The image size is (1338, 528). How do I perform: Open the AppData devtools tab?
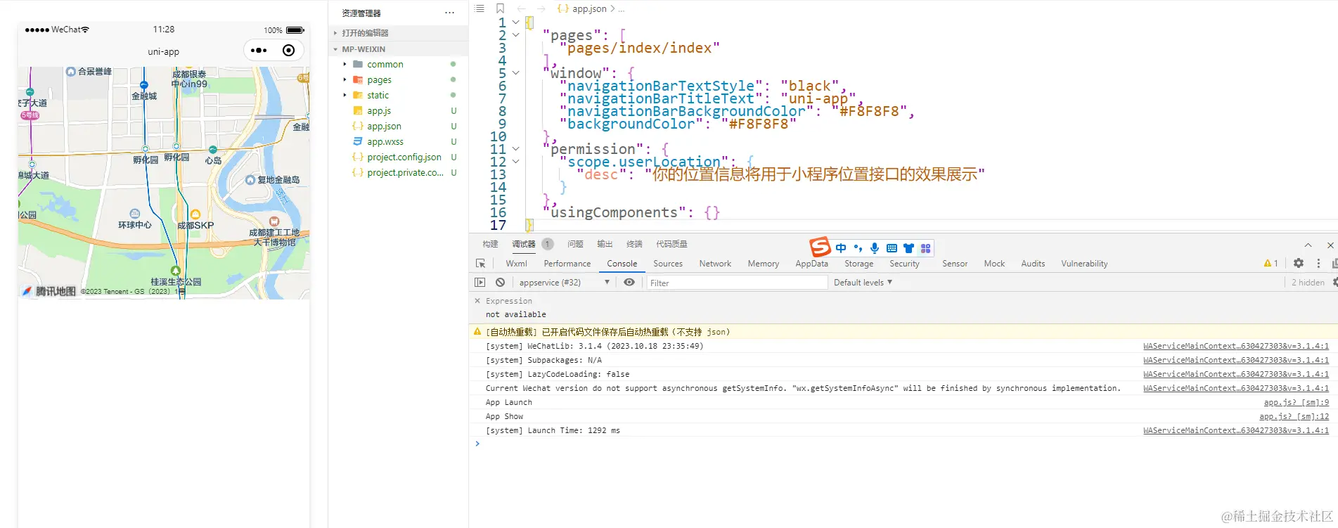tap(811, 264)
